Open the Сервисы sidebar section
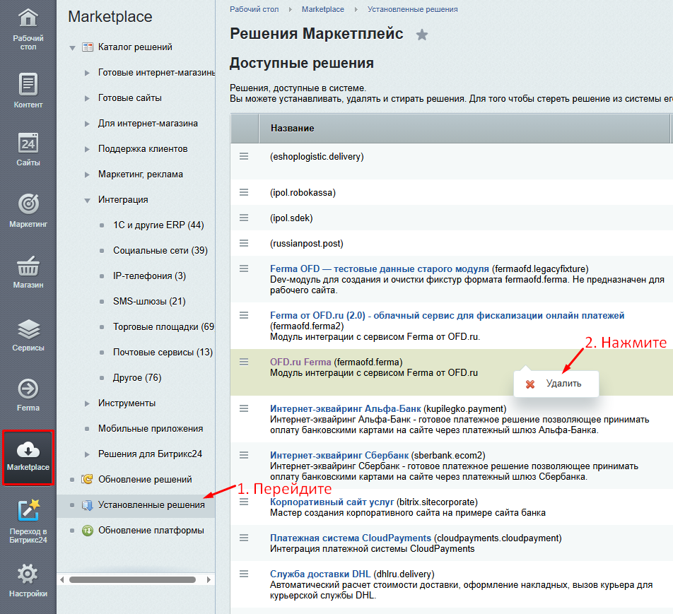Image resolution: width=673 pixels, height=614 pixels. (x=28, y=335)
